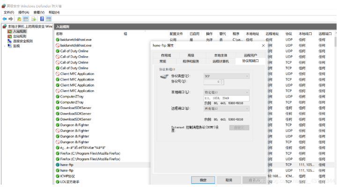Select the ICMP协议 rule row
Image resolution: width=338 pixels, height=187 pixels.
[103, 176]
